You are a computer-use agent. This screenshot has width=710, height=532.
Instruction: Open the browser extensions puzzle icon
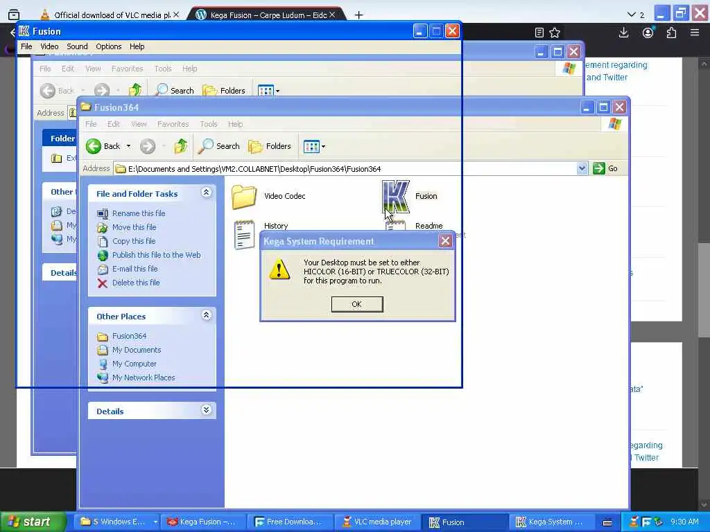[x=671, y=33]
